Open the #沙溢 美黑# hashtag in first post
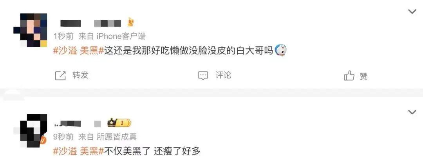Viewport: 423px width, 167px height. [x=78, y=50]
